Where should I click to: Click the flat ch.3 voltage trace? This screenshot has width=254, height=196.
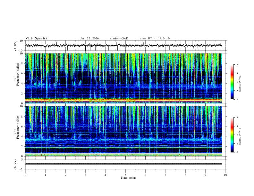124,164
